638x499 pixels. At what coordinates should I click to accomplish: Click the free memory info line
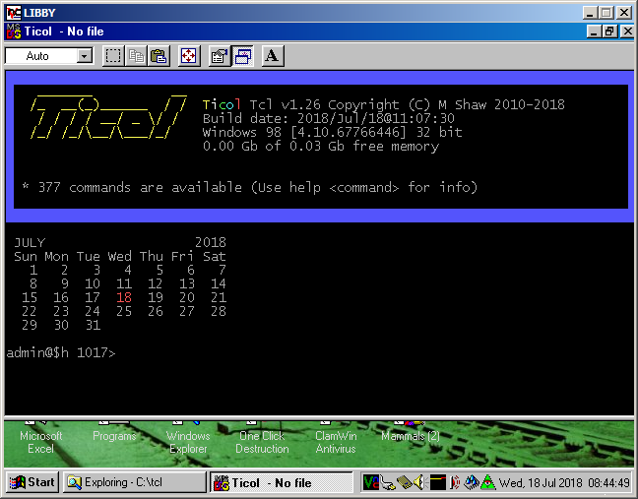point(321,146)
